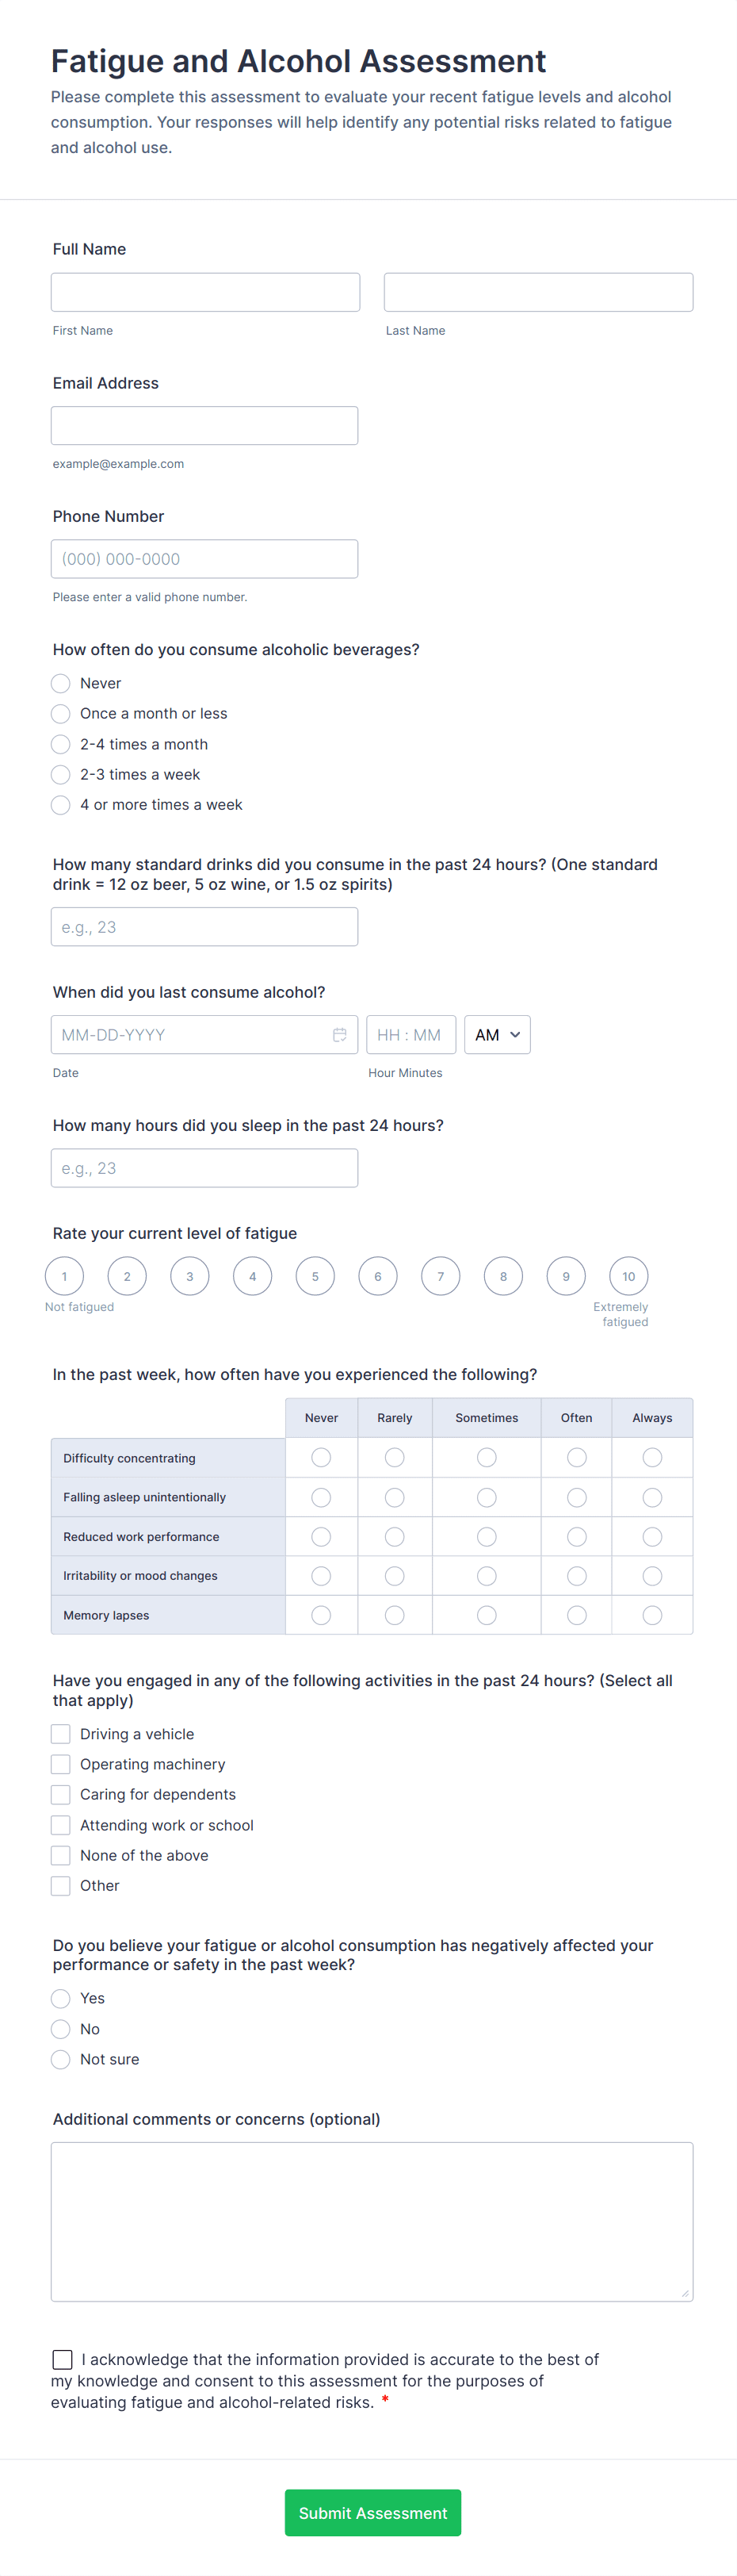737x2576 pixels.
Task: Expand the AM/PM dropdown
Action: [496, 1035]
